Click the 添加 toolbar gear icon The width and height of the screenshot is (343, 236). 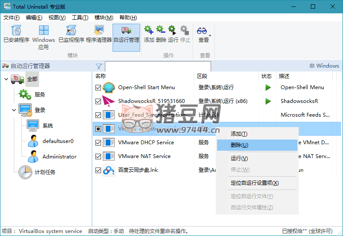click(x=149, y=30)
